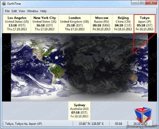Click the EarthTime globe icon in title bar
159x129 pixels.
4,4
